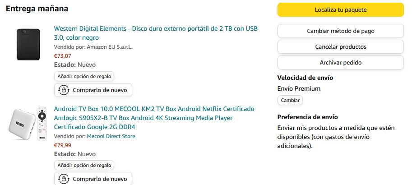This screenshot has height=185, width=412.
Task: Change shipping speed with Cambiar button
Action: pos(290,100)
